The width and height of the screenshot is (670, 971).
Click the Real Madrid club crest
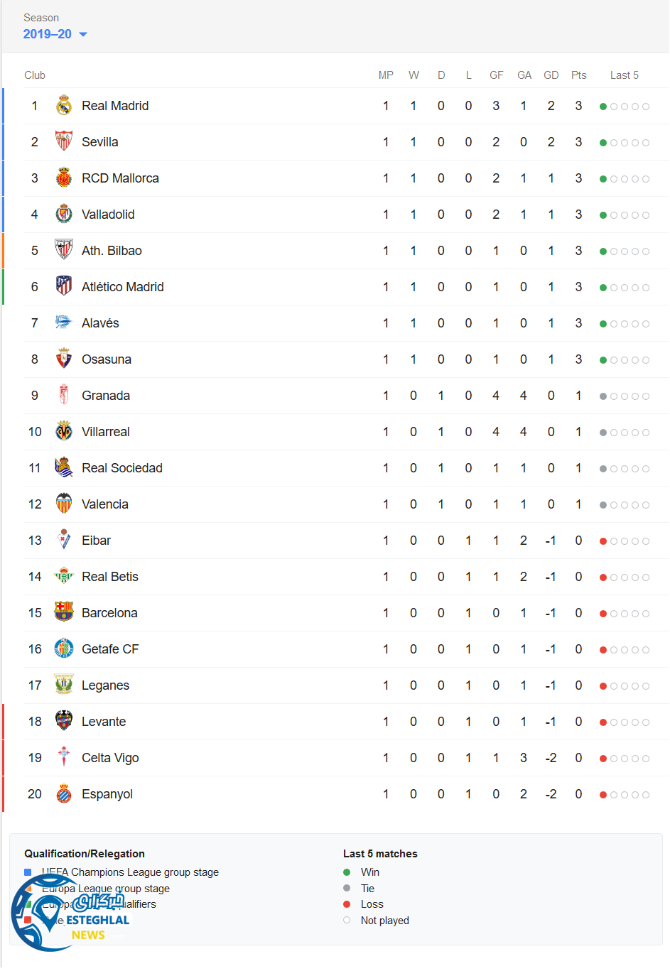pos(64,106)
